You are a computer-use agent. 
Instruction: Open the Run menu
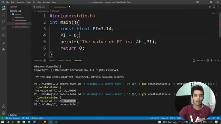pyautogui.click(x=39, y=2)
